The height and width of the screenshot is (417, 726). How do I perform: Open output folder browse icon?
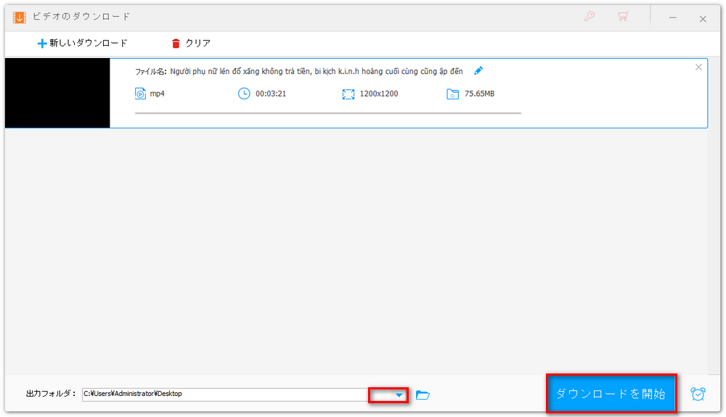pyautogui.click(x=423, y=395)
